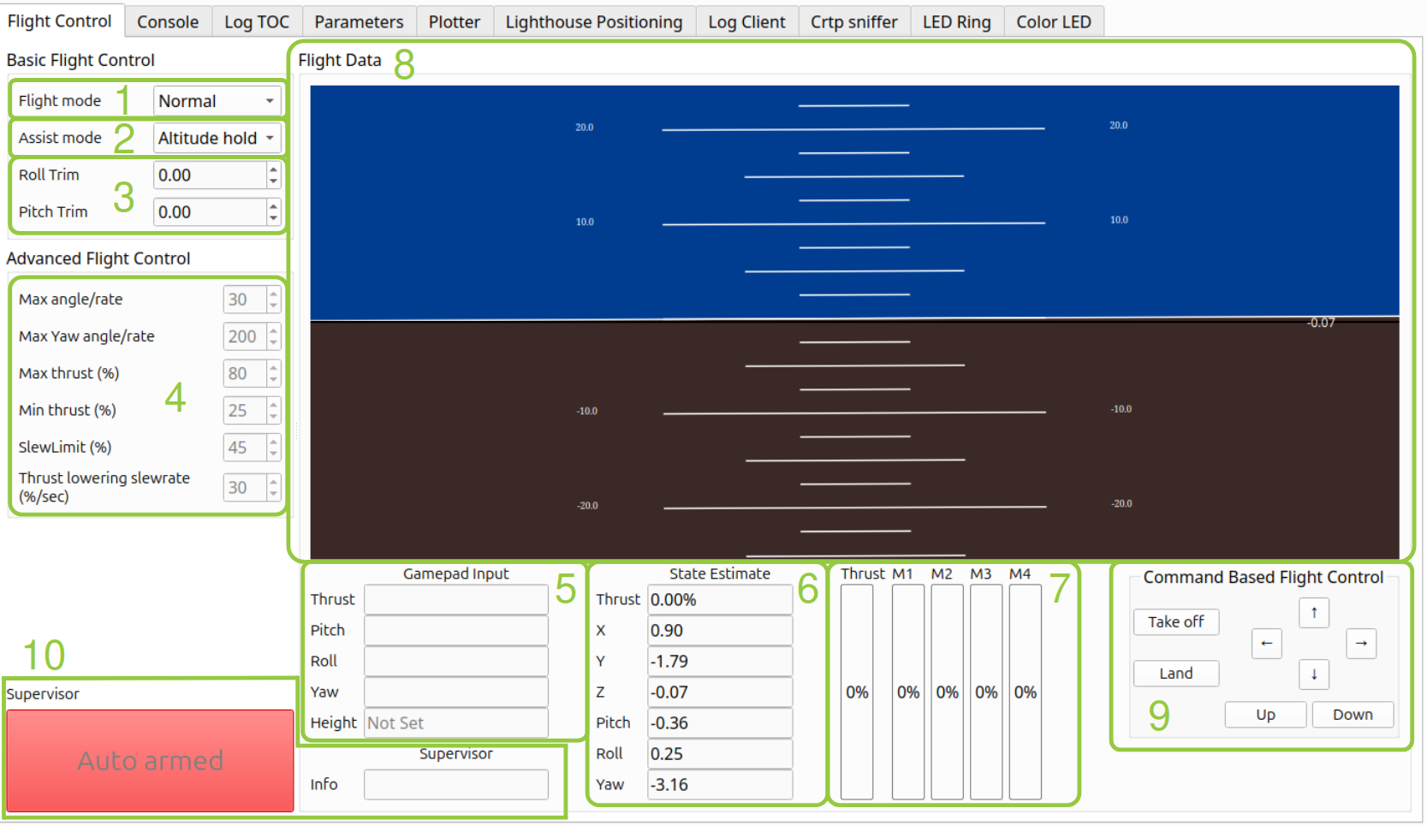Click the Land button
The height and width of the screenshot is (826, 1427).
coord(1176,674)
